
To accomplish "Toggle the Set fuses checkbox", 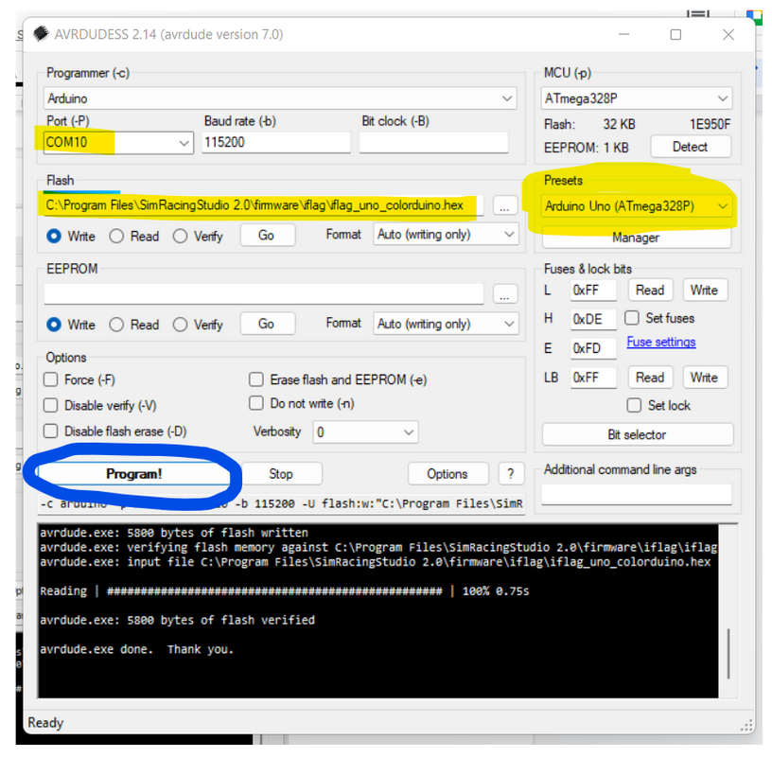I will (632, 318).
